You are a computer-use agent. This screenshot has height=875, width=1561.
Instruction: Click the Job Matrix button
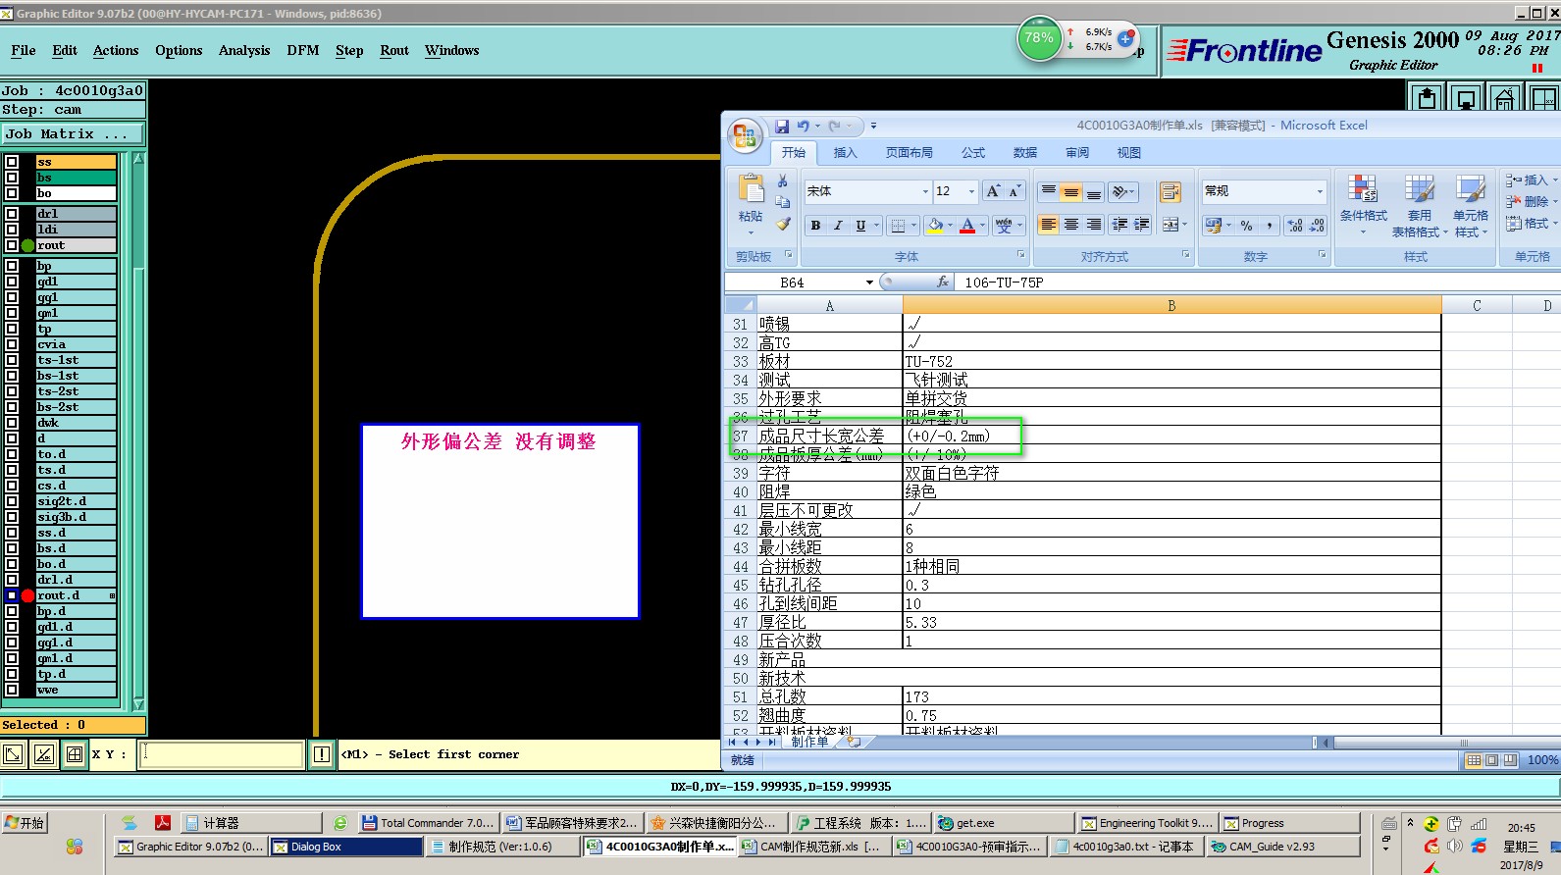pos(73,134)
